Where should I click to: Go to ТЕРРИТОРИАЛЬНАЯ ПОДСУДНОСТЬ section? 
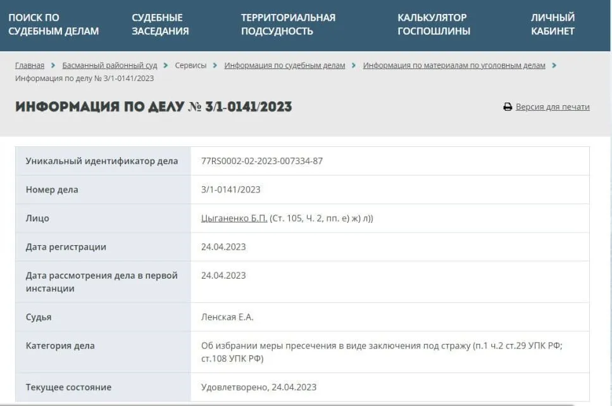tap(288, 24)
